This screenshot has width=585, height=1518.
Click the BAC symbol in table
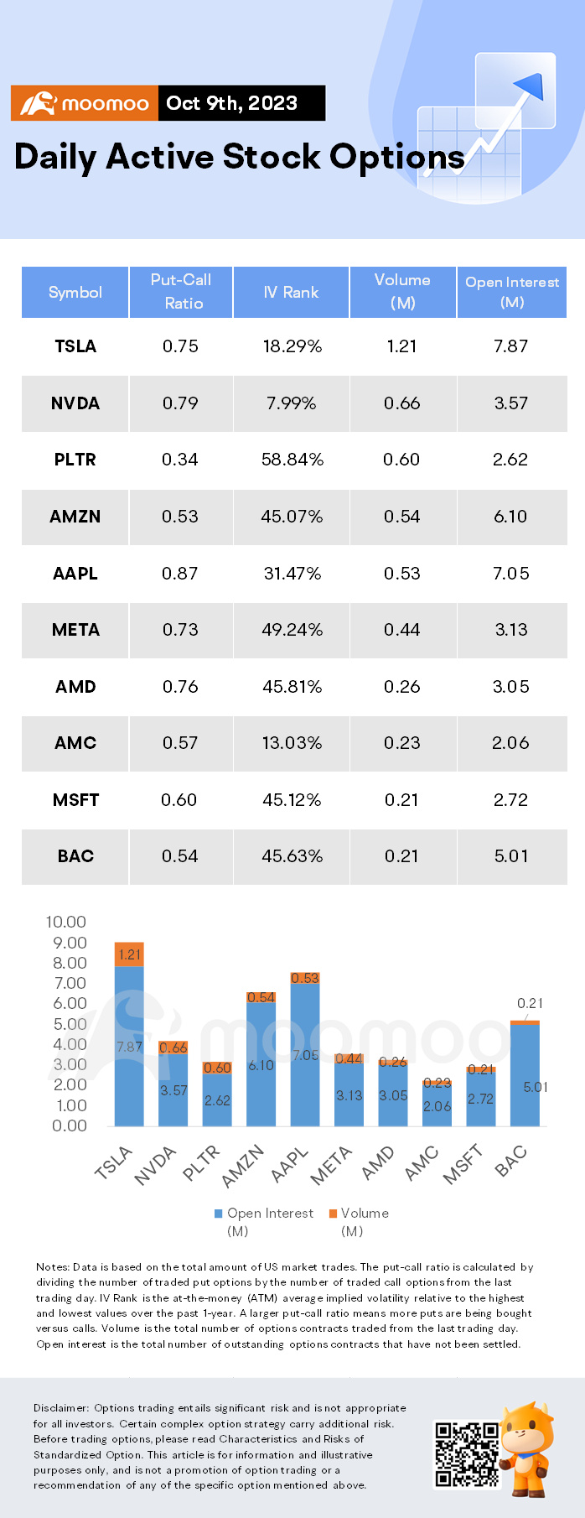(75, 856)
